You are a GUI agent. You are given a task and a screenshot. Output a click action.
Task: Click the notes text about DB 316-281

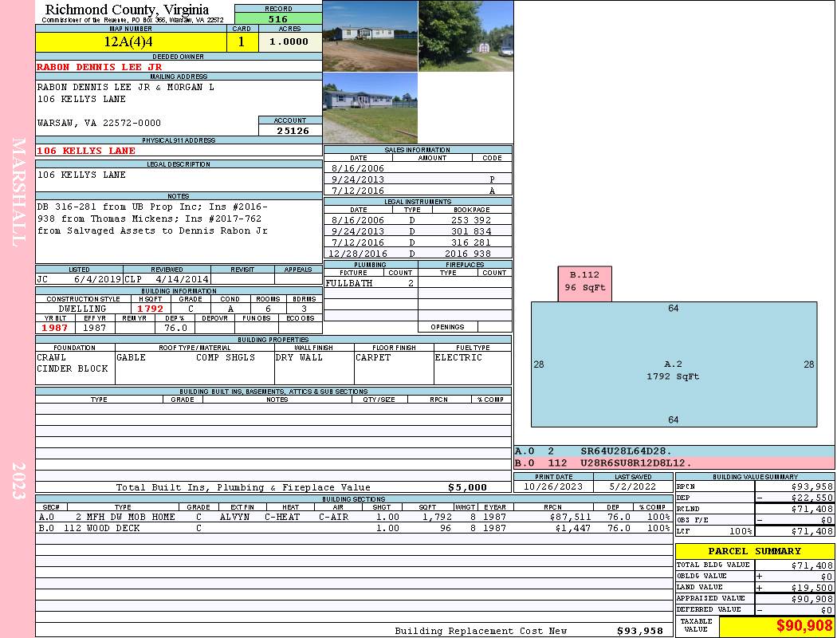(x=152, y=219)
